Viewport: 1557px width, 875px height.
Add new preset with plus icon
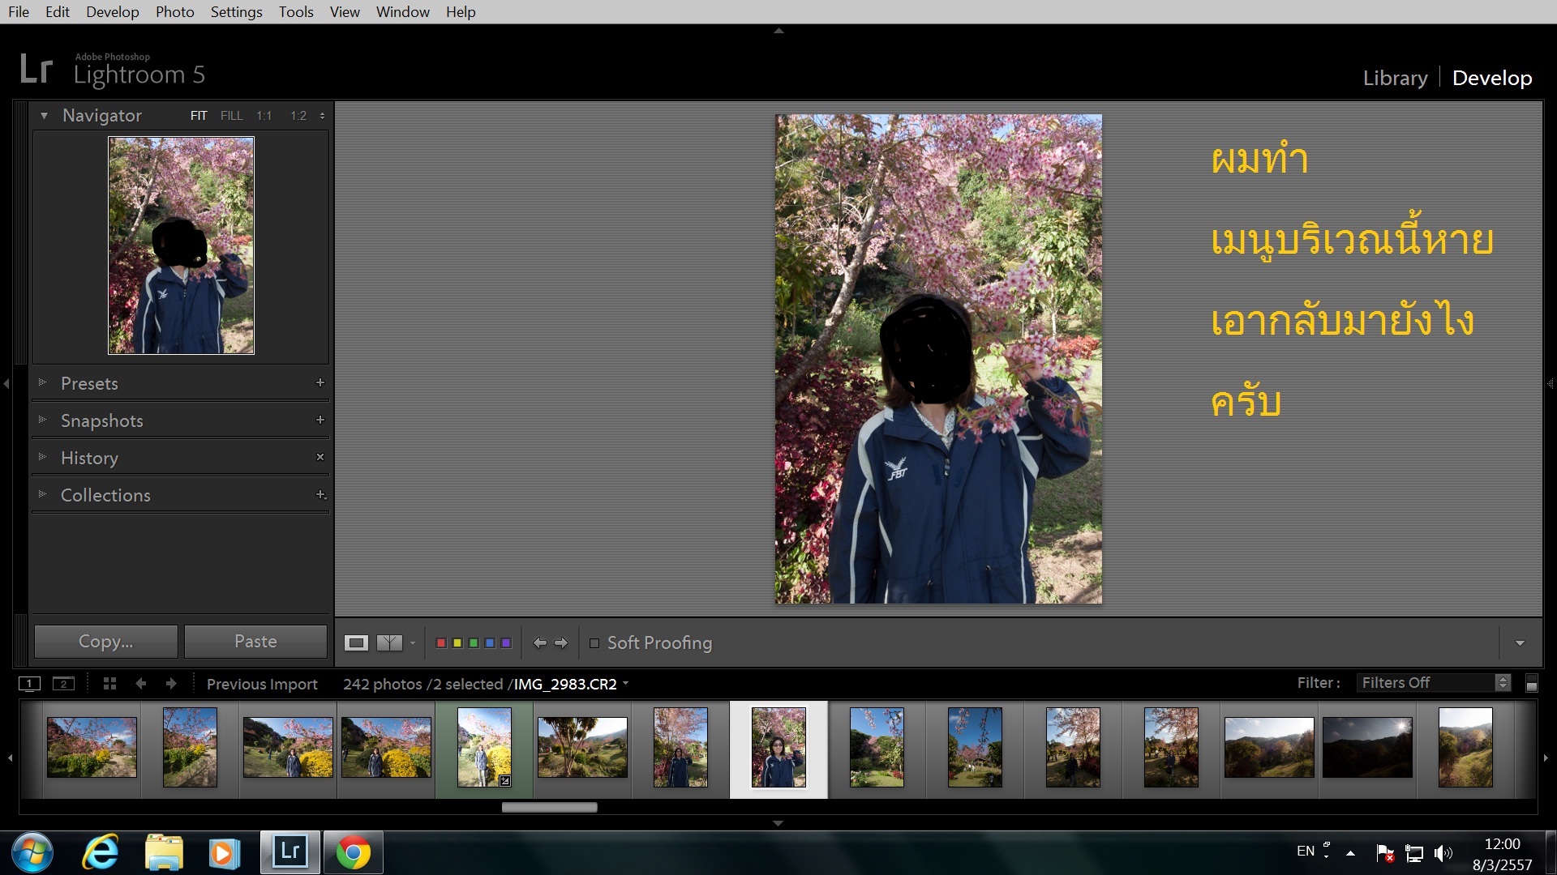click(320, 382)
